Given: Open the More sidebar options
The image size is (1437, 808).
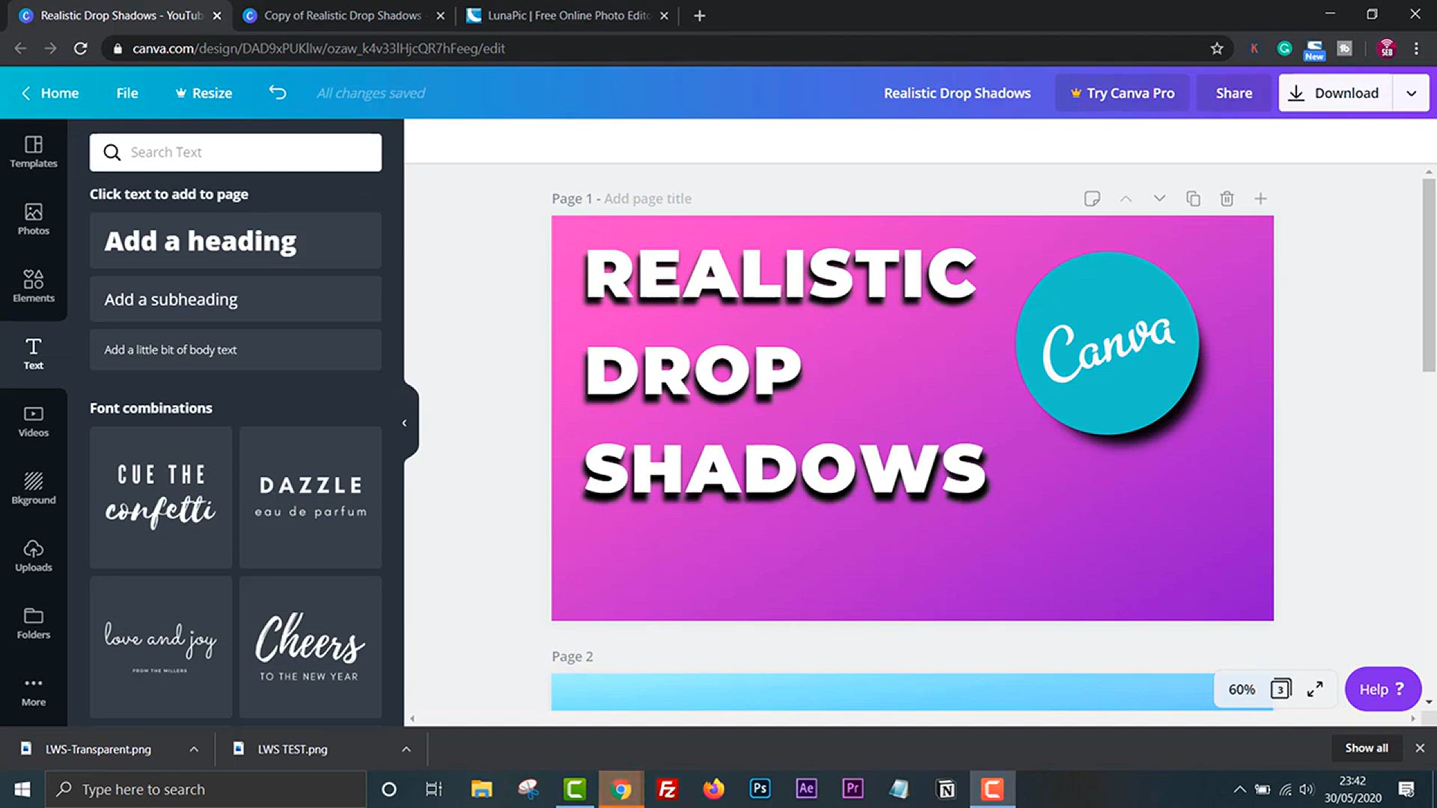Looking at the screenshot, I should point(34,691).
